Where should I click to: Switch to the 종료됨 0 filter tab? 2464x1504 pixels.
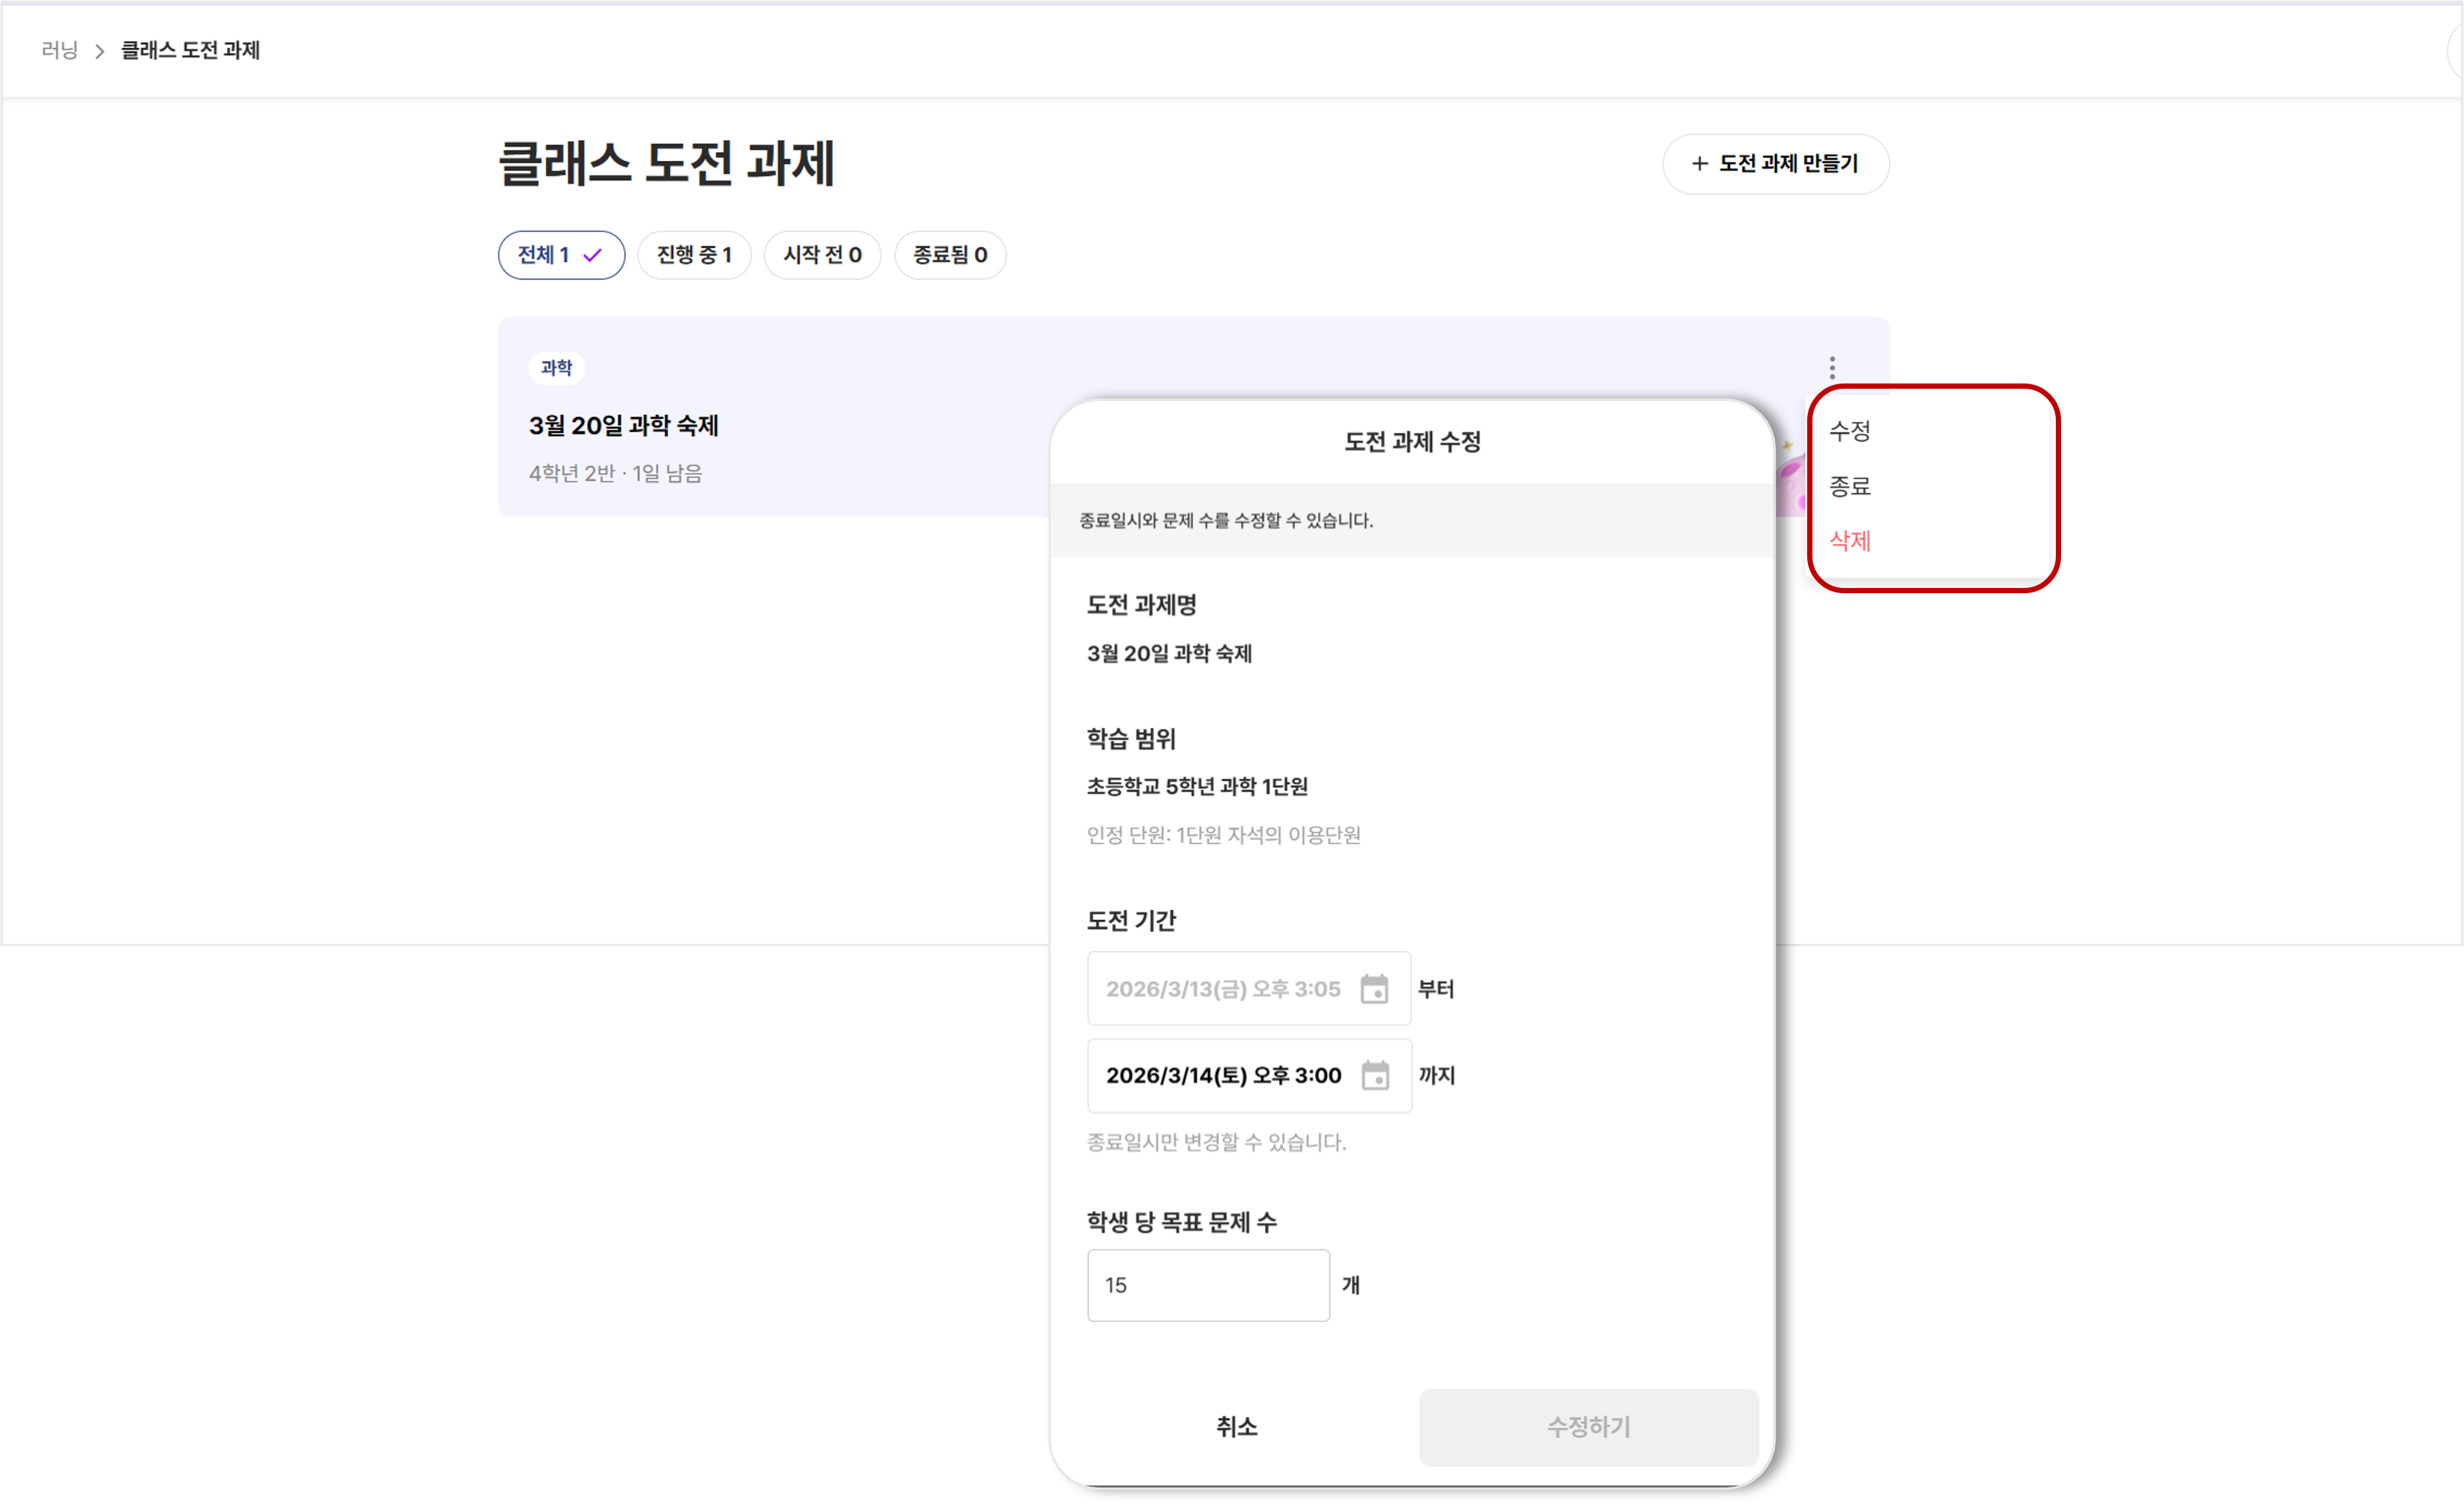(950, 255)
